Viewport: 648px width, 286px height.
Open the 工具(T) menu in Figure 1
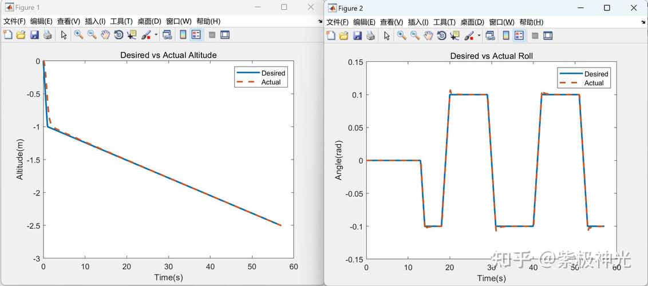pyautogui.click(x=121, y=21)
